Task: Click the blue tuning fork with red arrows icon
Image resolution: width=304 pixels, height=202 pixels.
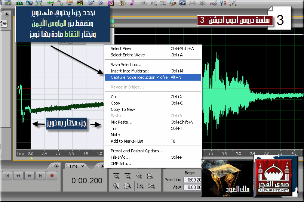Action: (223, 3)
